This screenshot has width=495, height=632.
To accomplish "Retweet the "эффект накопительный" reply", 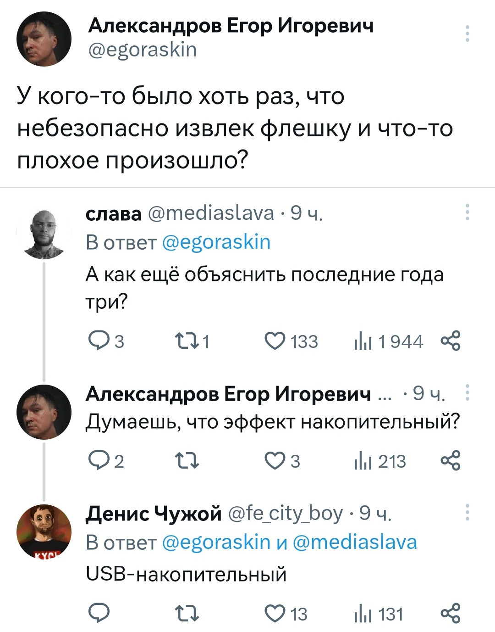I will [x=186, y=461].
